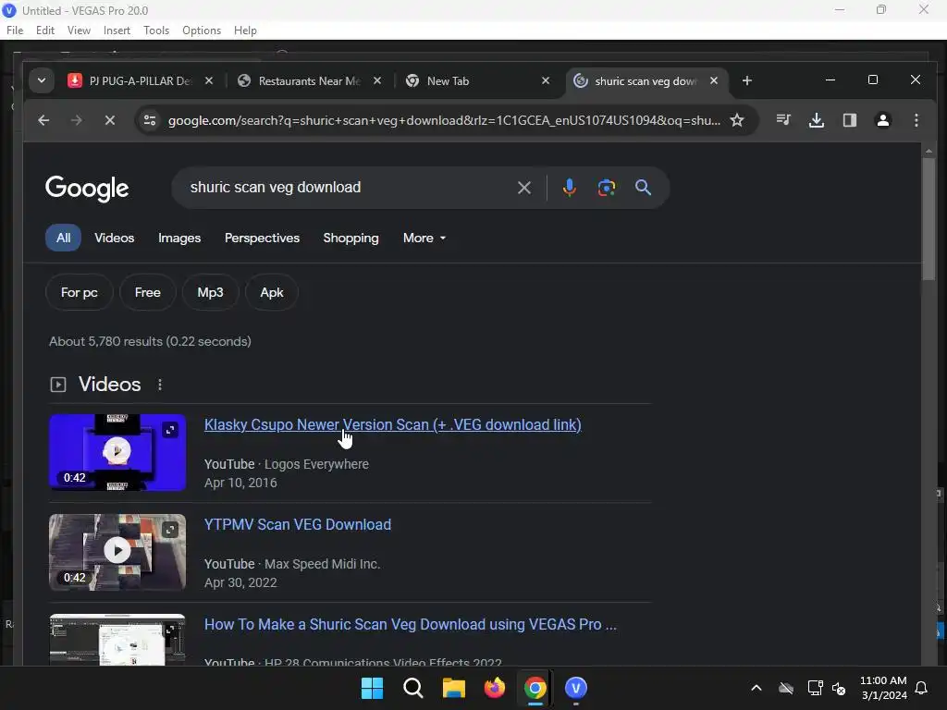The width and height of the screenshot is (947, 710).
Task: Open Firefox from the taskbar
Action: click(x=495, y=688)
